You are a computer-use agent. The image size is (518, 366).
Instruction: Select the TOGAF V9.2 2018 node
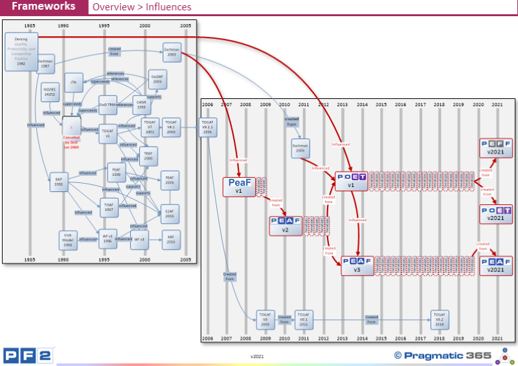coord(440,319)
